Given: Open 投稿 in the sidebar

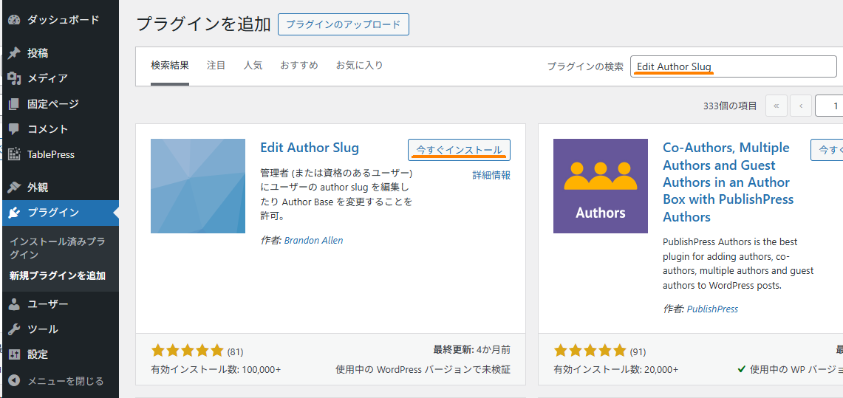Looking at the screenshot, I should pyautogui.click(x=38, y=53).
